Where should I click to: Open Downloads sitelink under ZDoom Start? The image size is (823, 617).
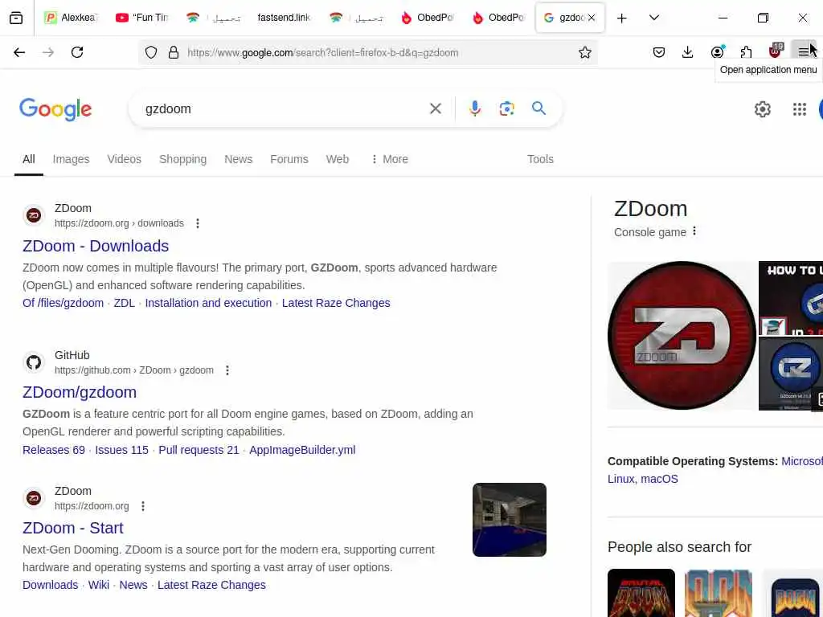coord(51,585)
